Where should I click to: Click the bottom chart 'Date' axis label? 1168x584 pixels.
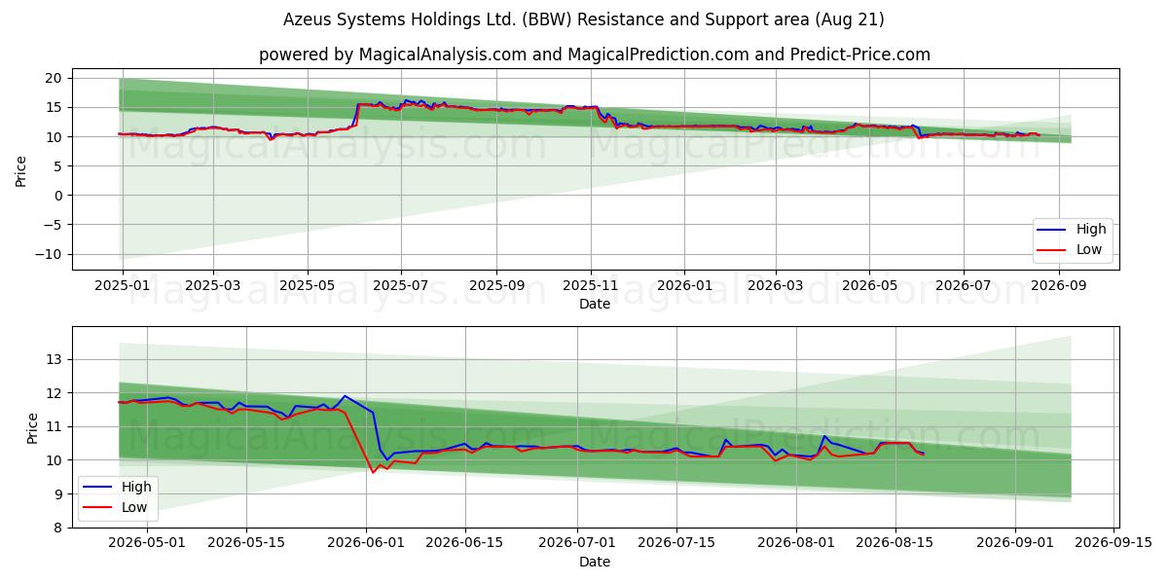pos(595,562)
